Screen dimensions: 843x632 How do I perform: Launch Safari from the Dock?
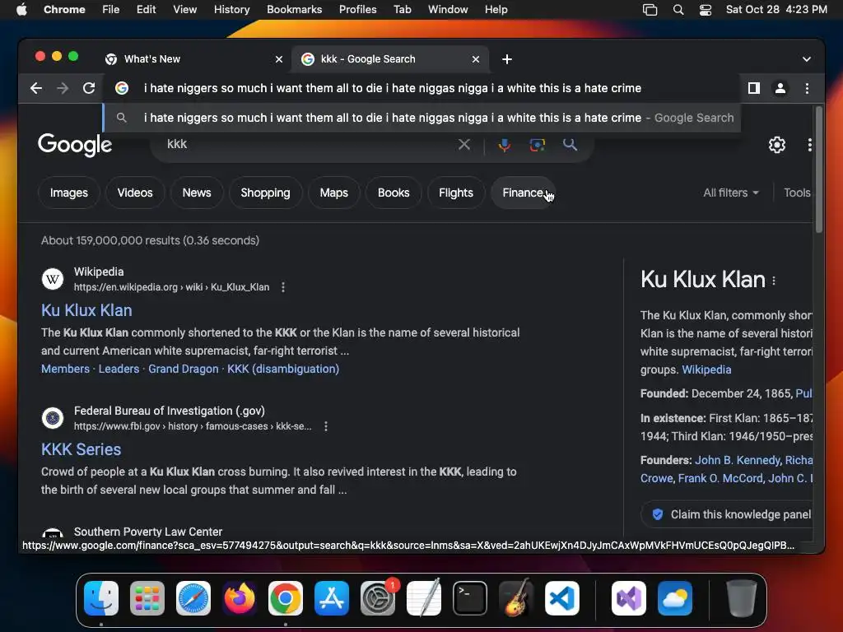coord(193,598)
